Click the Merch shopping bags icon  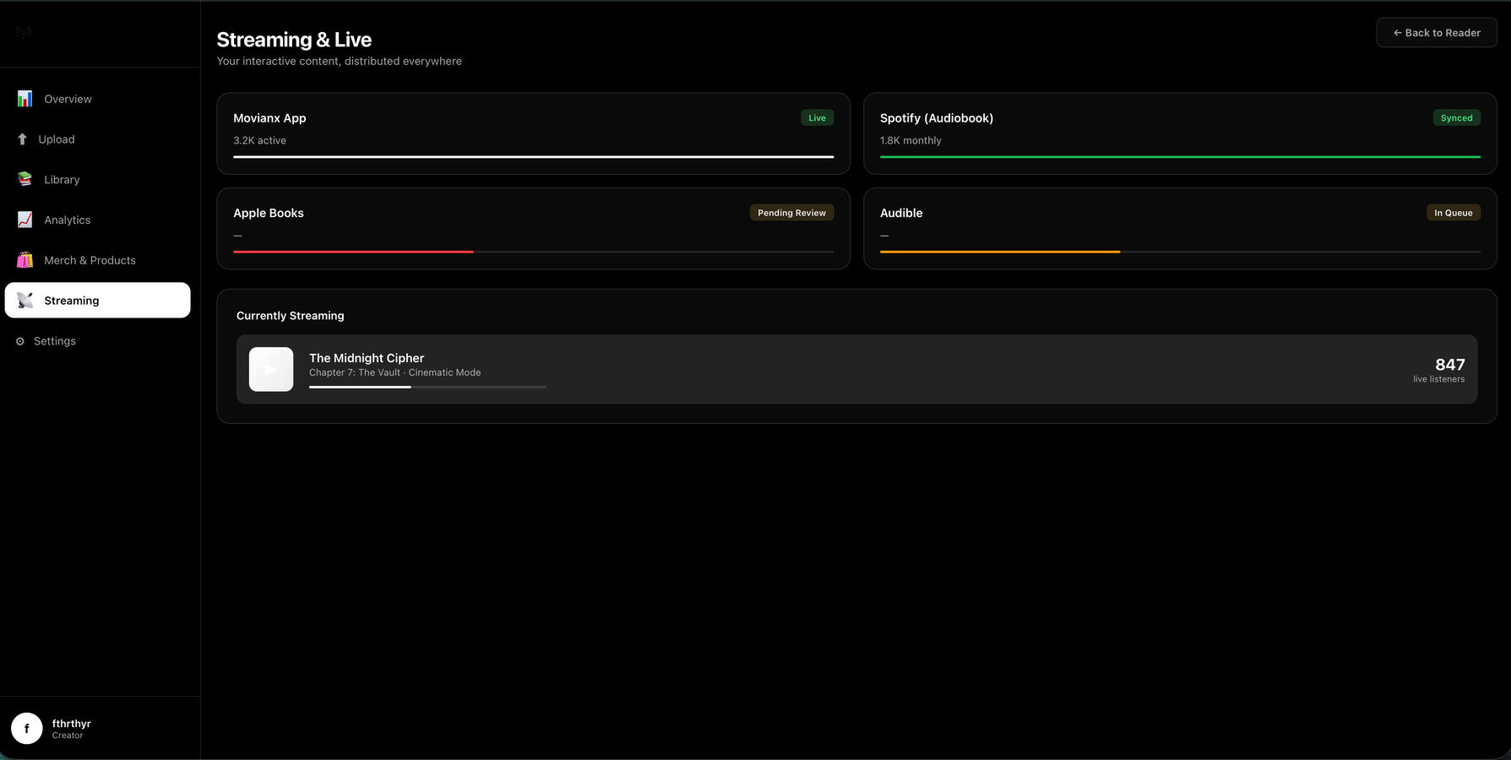pyautogui.click(x=25, y=260)
